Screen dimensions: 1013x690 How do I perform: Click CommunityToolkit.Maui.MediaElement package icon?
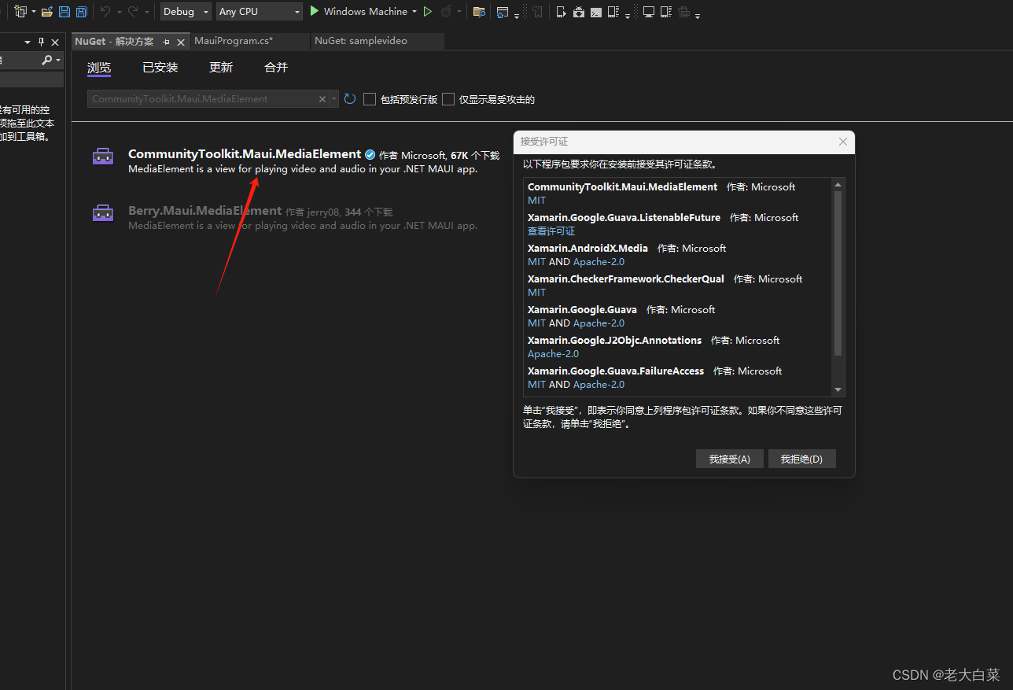point(103,157)
